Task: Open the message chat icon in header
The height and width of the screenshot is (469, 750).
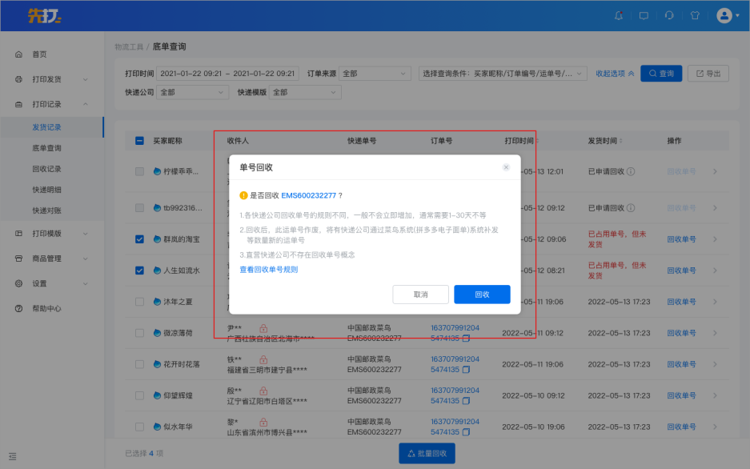Action: point(644,15)
